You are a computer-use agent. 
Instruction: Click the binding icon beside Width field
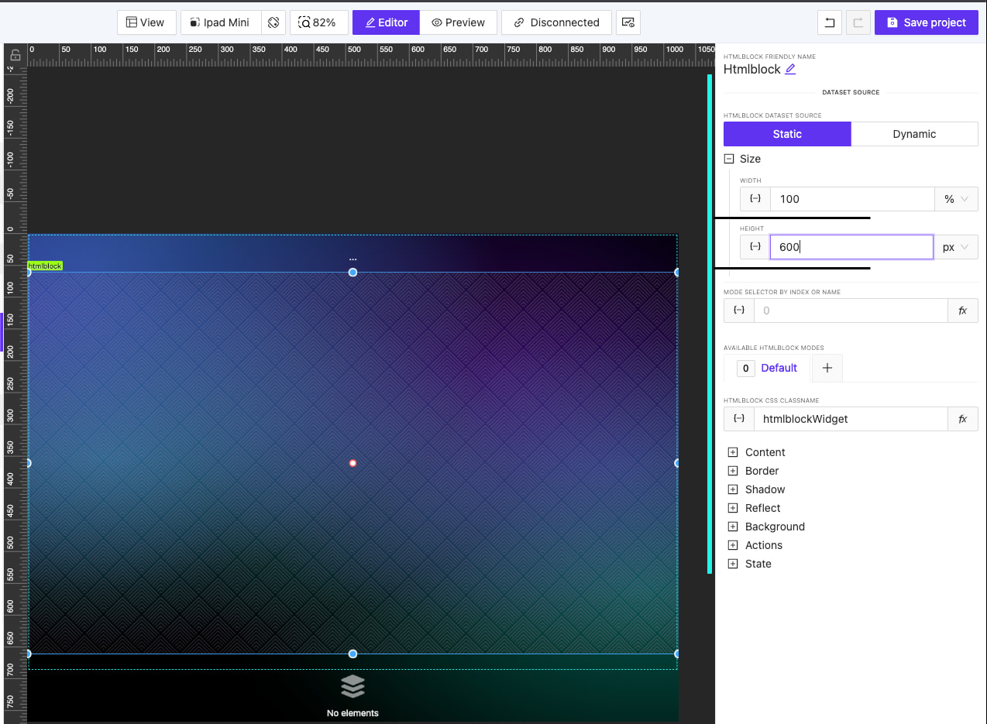pos(755,199)
